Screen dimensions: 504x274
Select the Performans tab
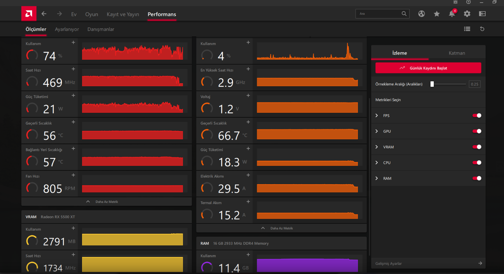coord(162,14)
